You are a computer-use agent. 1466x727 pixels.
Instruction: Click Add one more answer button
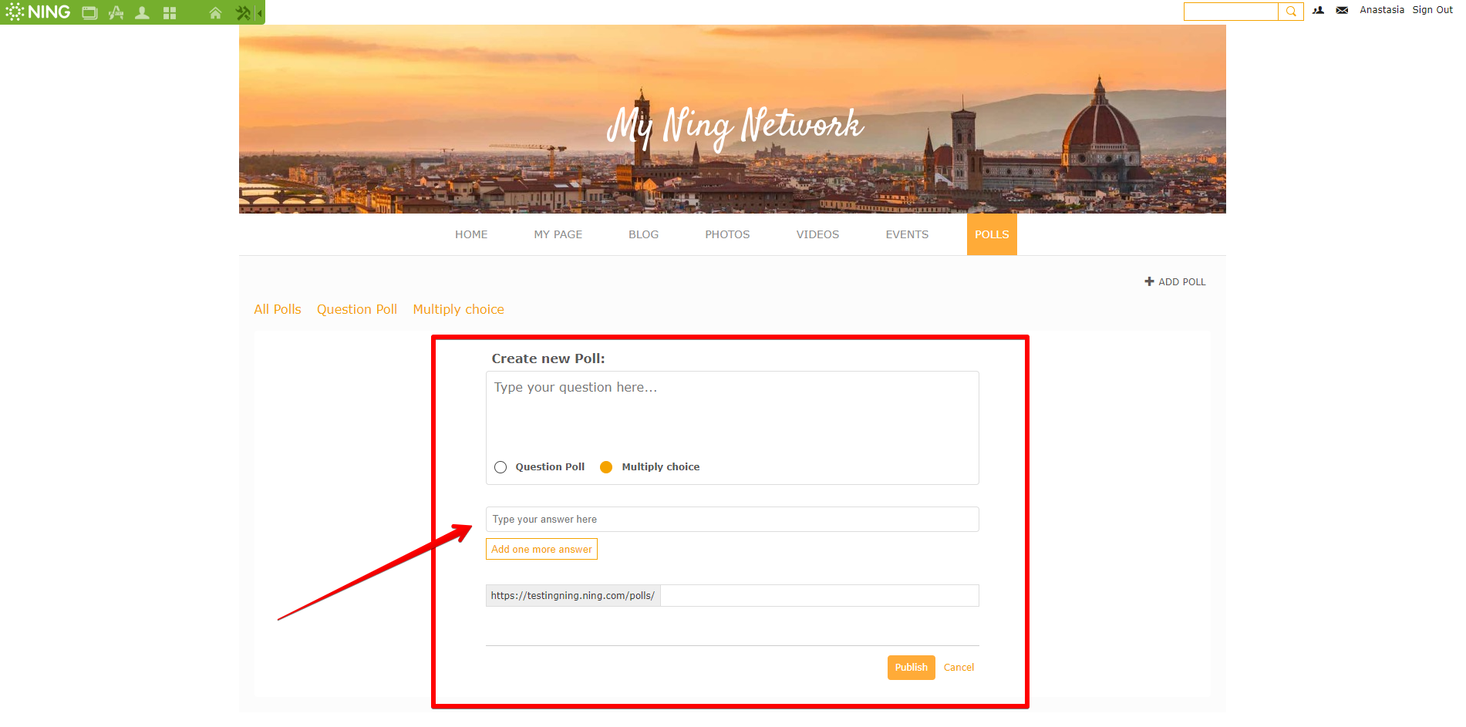tap(541, 549)
